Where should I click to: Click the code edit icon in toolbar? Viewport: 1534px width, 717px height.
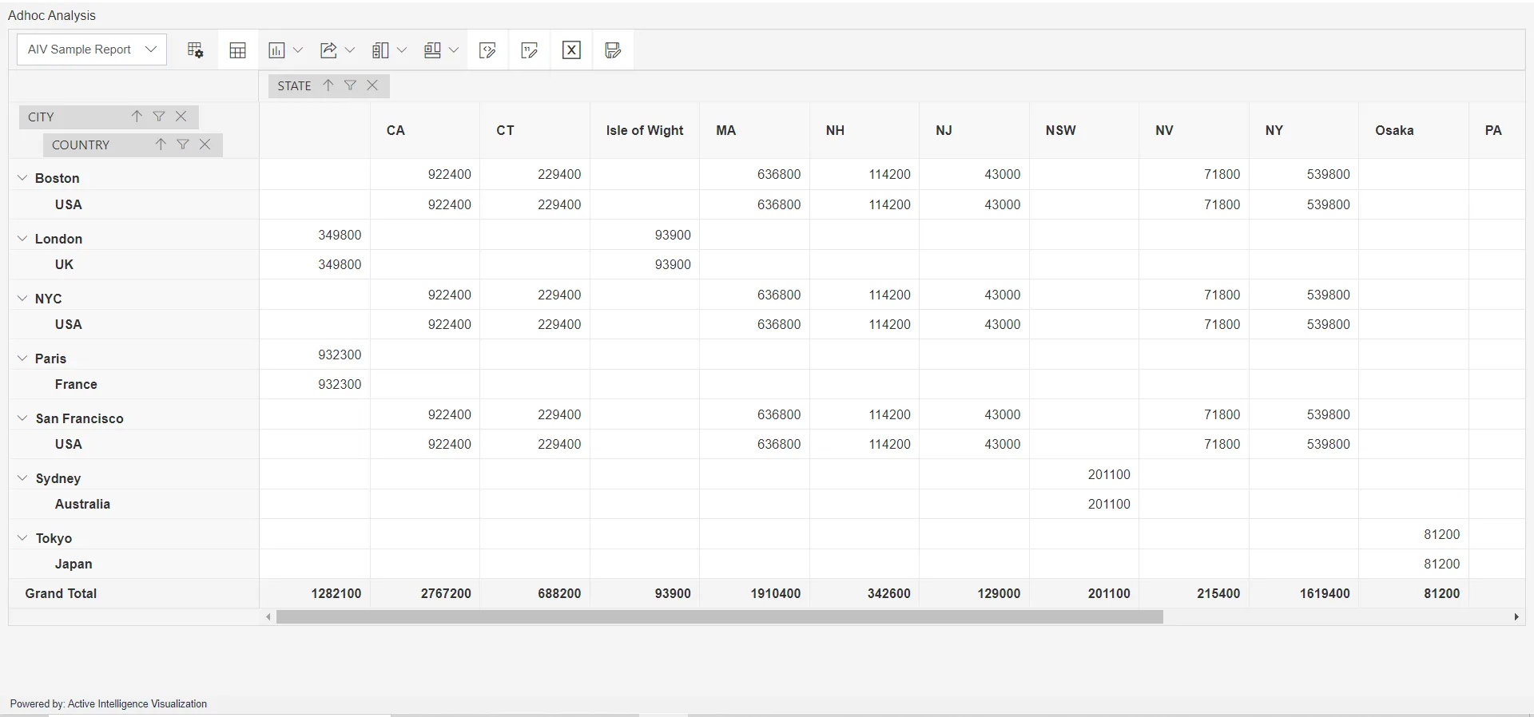tap(487, 50)
